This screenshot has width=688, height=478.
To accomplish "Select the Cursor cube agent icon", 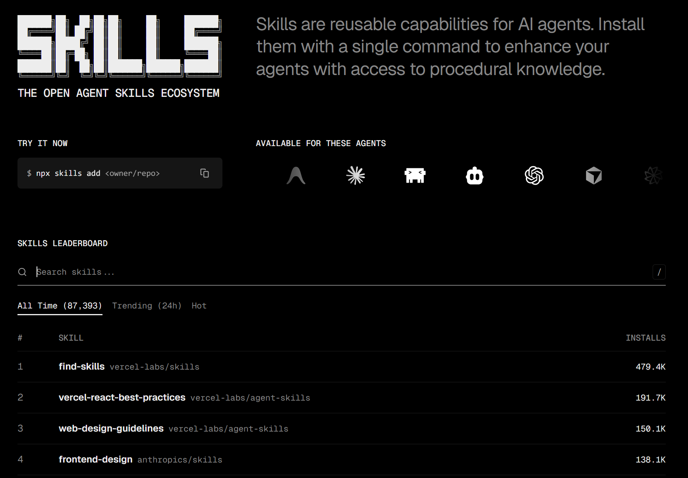I will click(593, 175).
